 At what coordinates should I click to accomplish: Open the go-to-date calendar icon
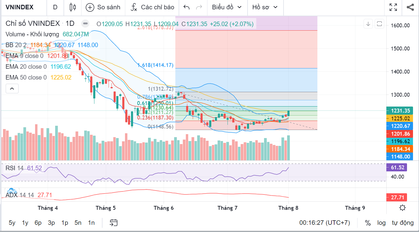pos(114,223)
